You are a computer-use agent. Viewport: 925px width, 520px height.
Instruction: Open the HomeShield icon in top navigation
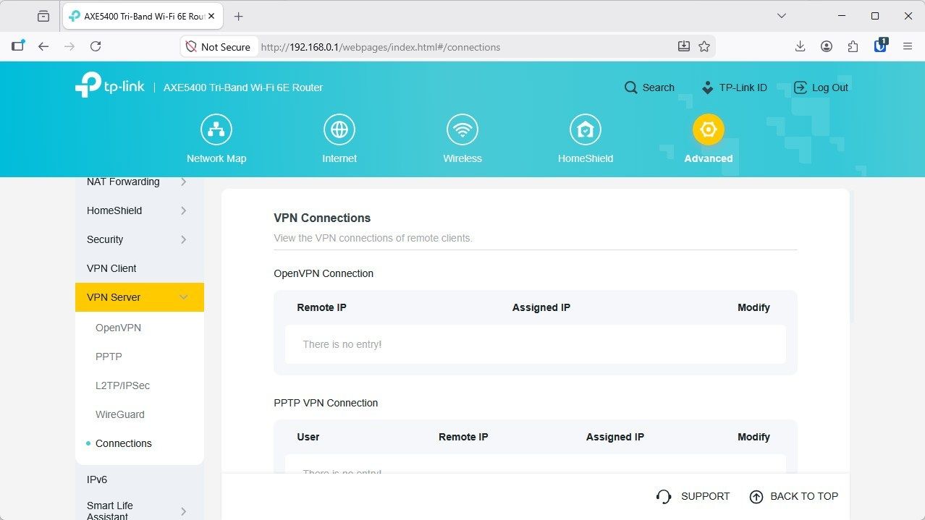click(x=585, y=129)
